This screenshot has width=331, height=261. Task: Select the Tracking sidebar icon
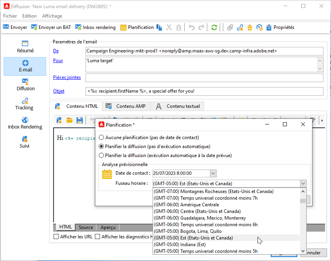tap(25, 104)
